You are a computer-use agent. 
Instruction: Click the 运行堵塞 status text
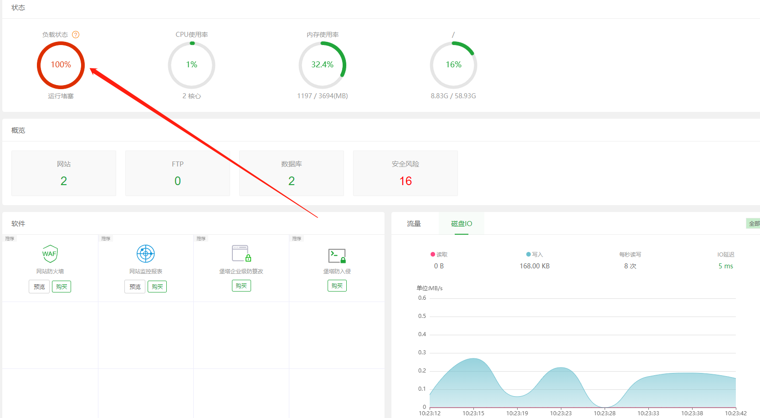tap(61, 96)
